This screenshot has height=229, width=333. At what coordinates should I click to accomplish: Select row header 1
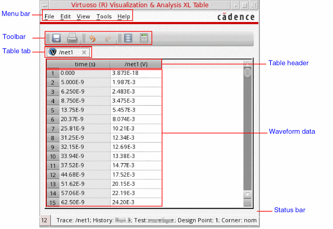click(x=53, y=74)
